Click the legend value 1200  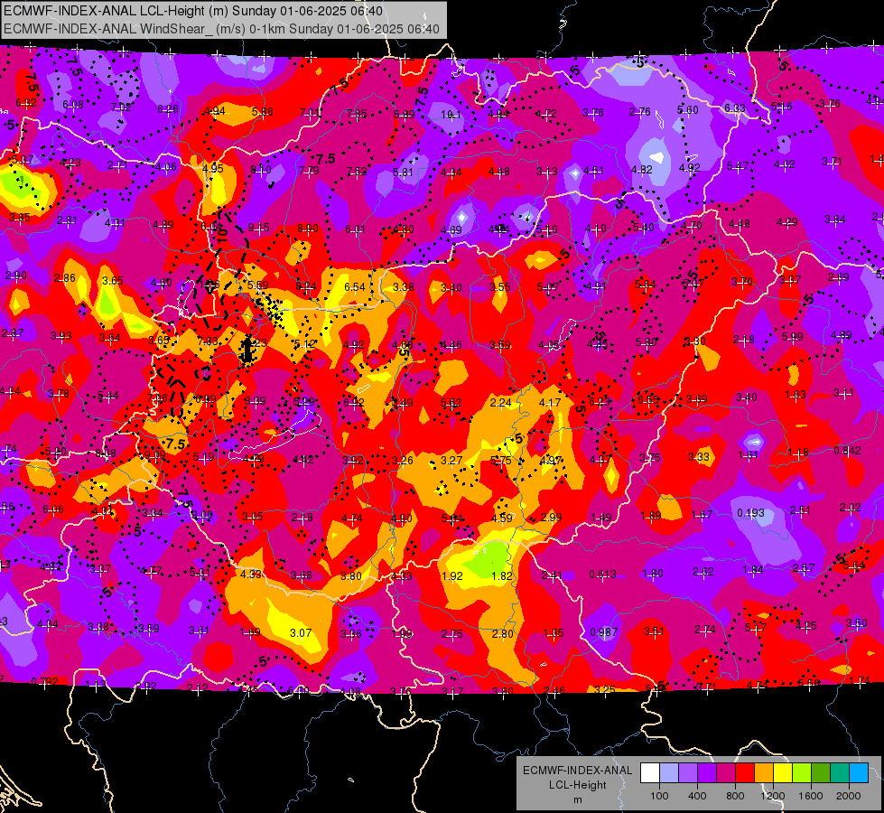pyautogui.click(x=773, y=796)
